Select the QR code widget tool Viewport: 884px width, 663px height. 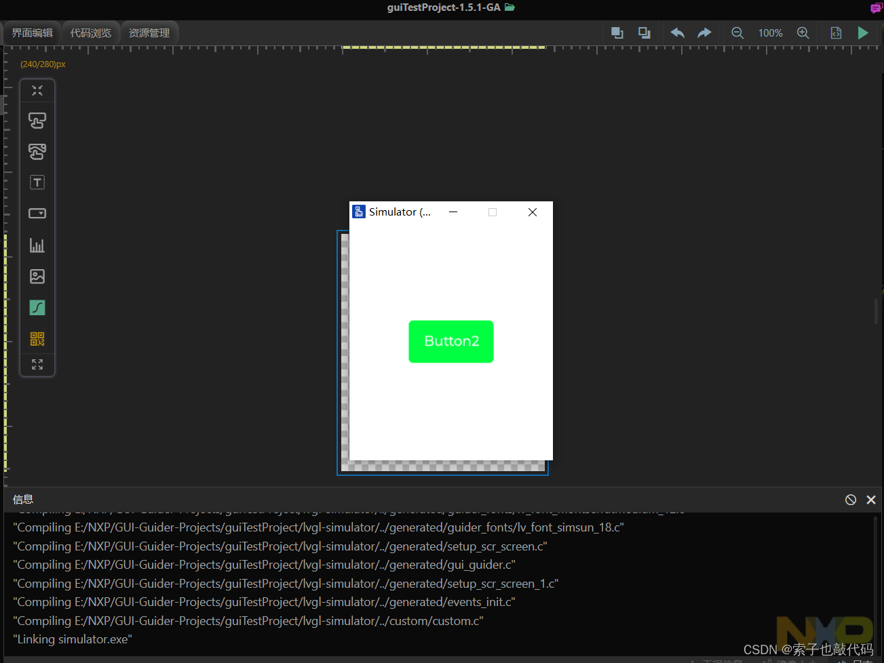point(37,339)
